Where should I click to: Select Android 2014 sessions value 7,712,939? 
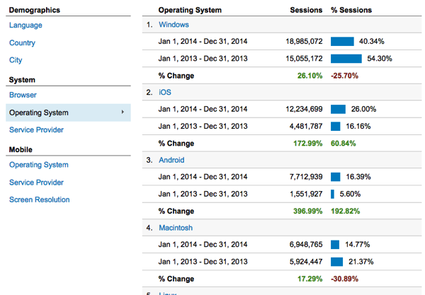[306, 177]
